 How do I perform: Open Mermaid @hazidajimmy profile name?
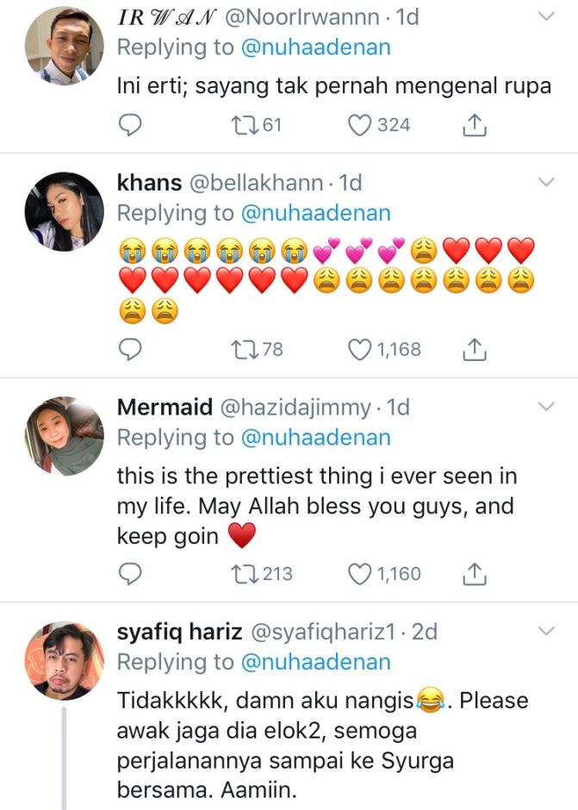(165, 407)
